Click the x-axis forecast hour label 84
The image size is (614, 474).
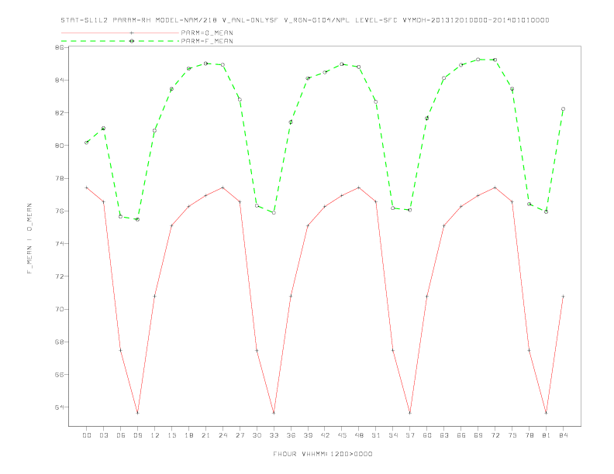tap(563, 435)
